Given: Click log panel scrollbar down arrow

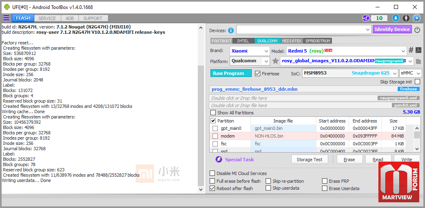Looking at the screenshot, I should (x=201, y=190).
